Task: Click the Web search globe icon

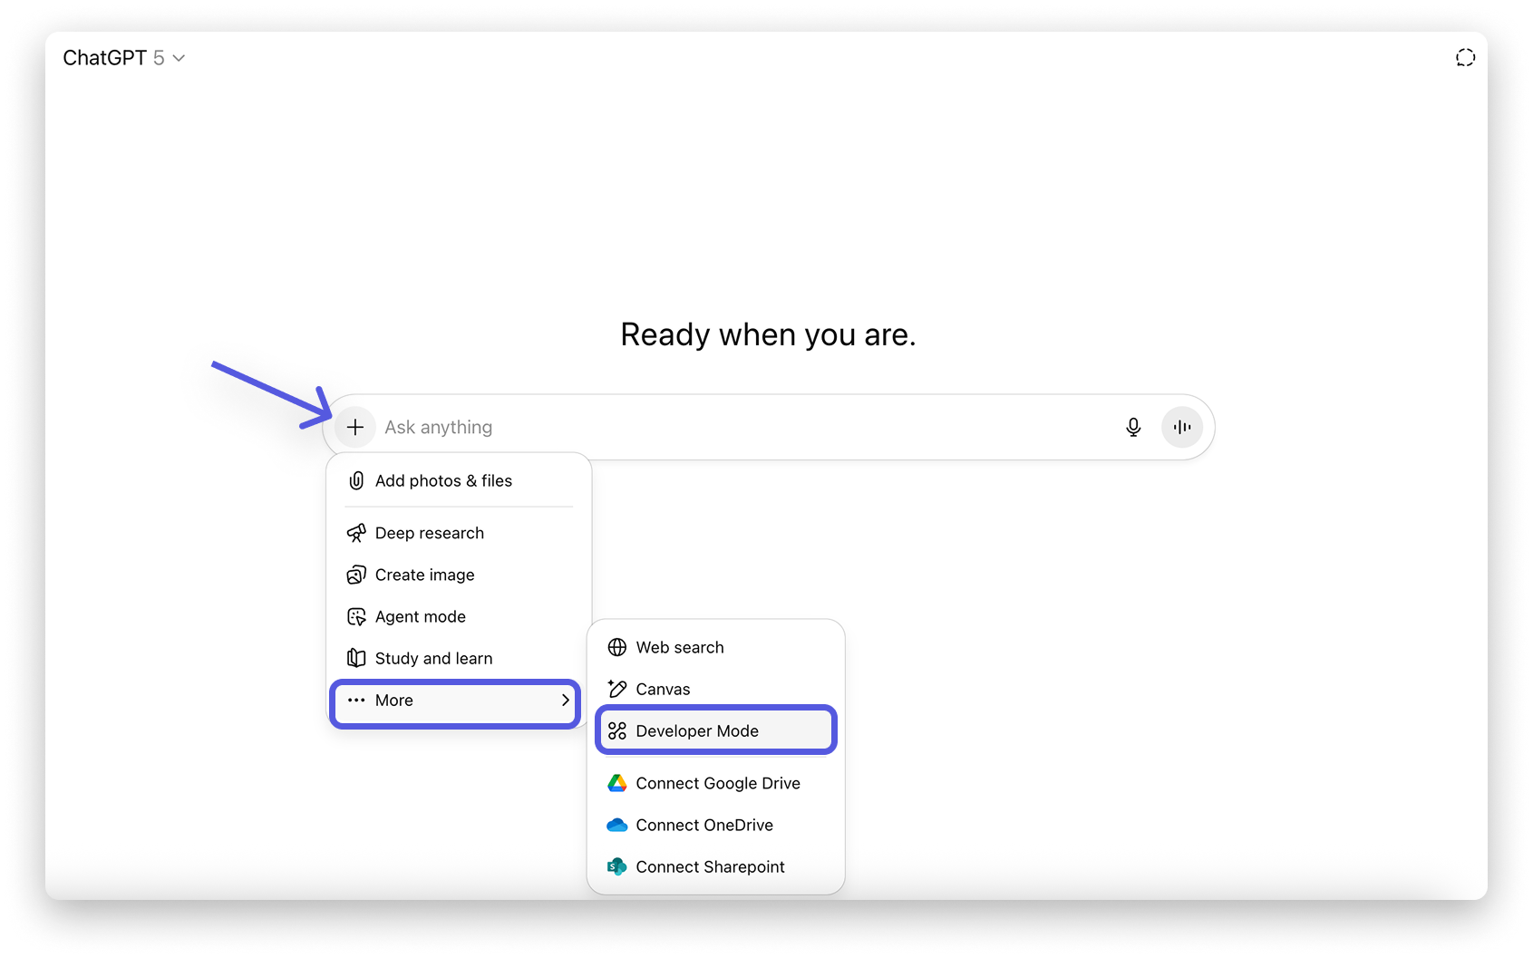Action: click(x=617, y=647)
